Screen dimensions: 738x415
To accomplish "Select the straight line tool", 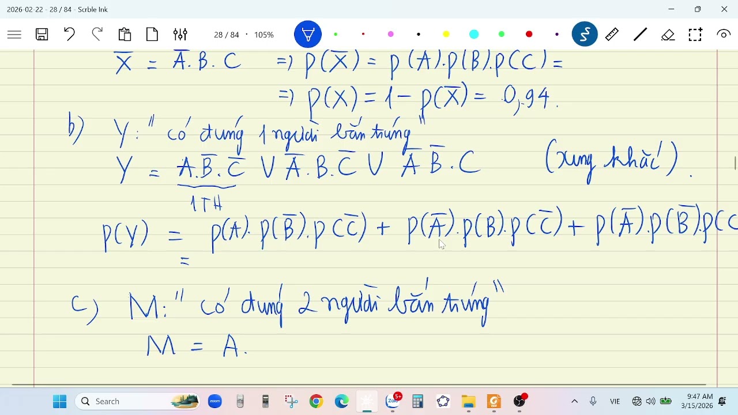I will 640,35.
